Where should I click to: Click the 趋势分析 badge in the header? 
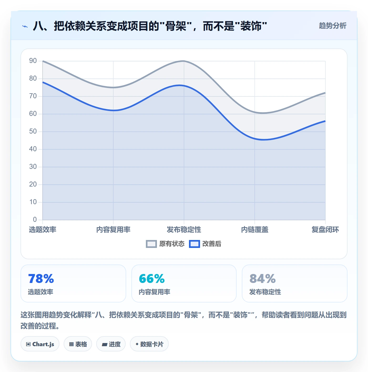point(333,26)
